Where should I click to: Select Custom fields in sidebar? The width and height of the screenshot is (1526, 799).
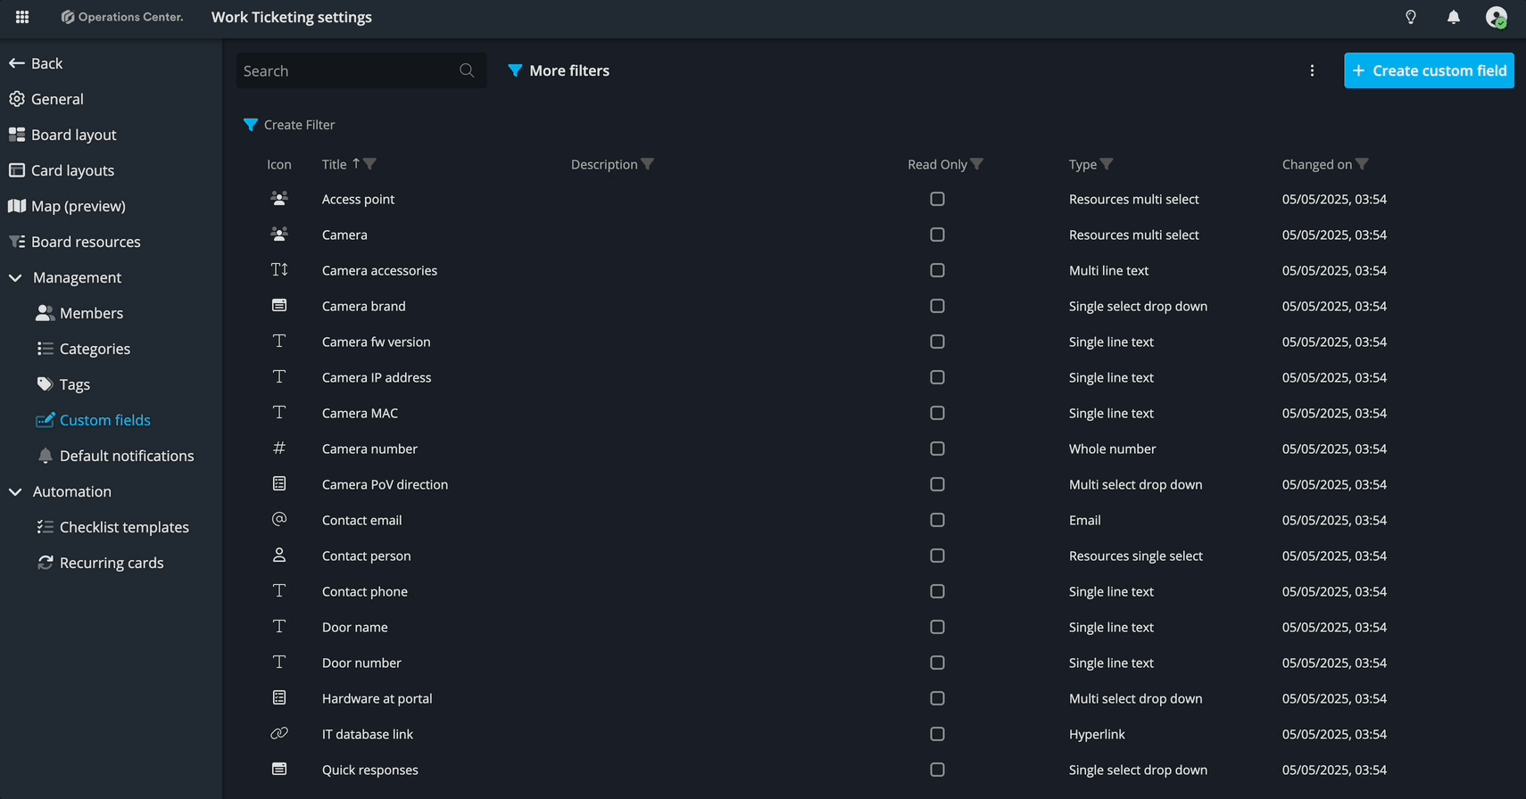(104, 420)
